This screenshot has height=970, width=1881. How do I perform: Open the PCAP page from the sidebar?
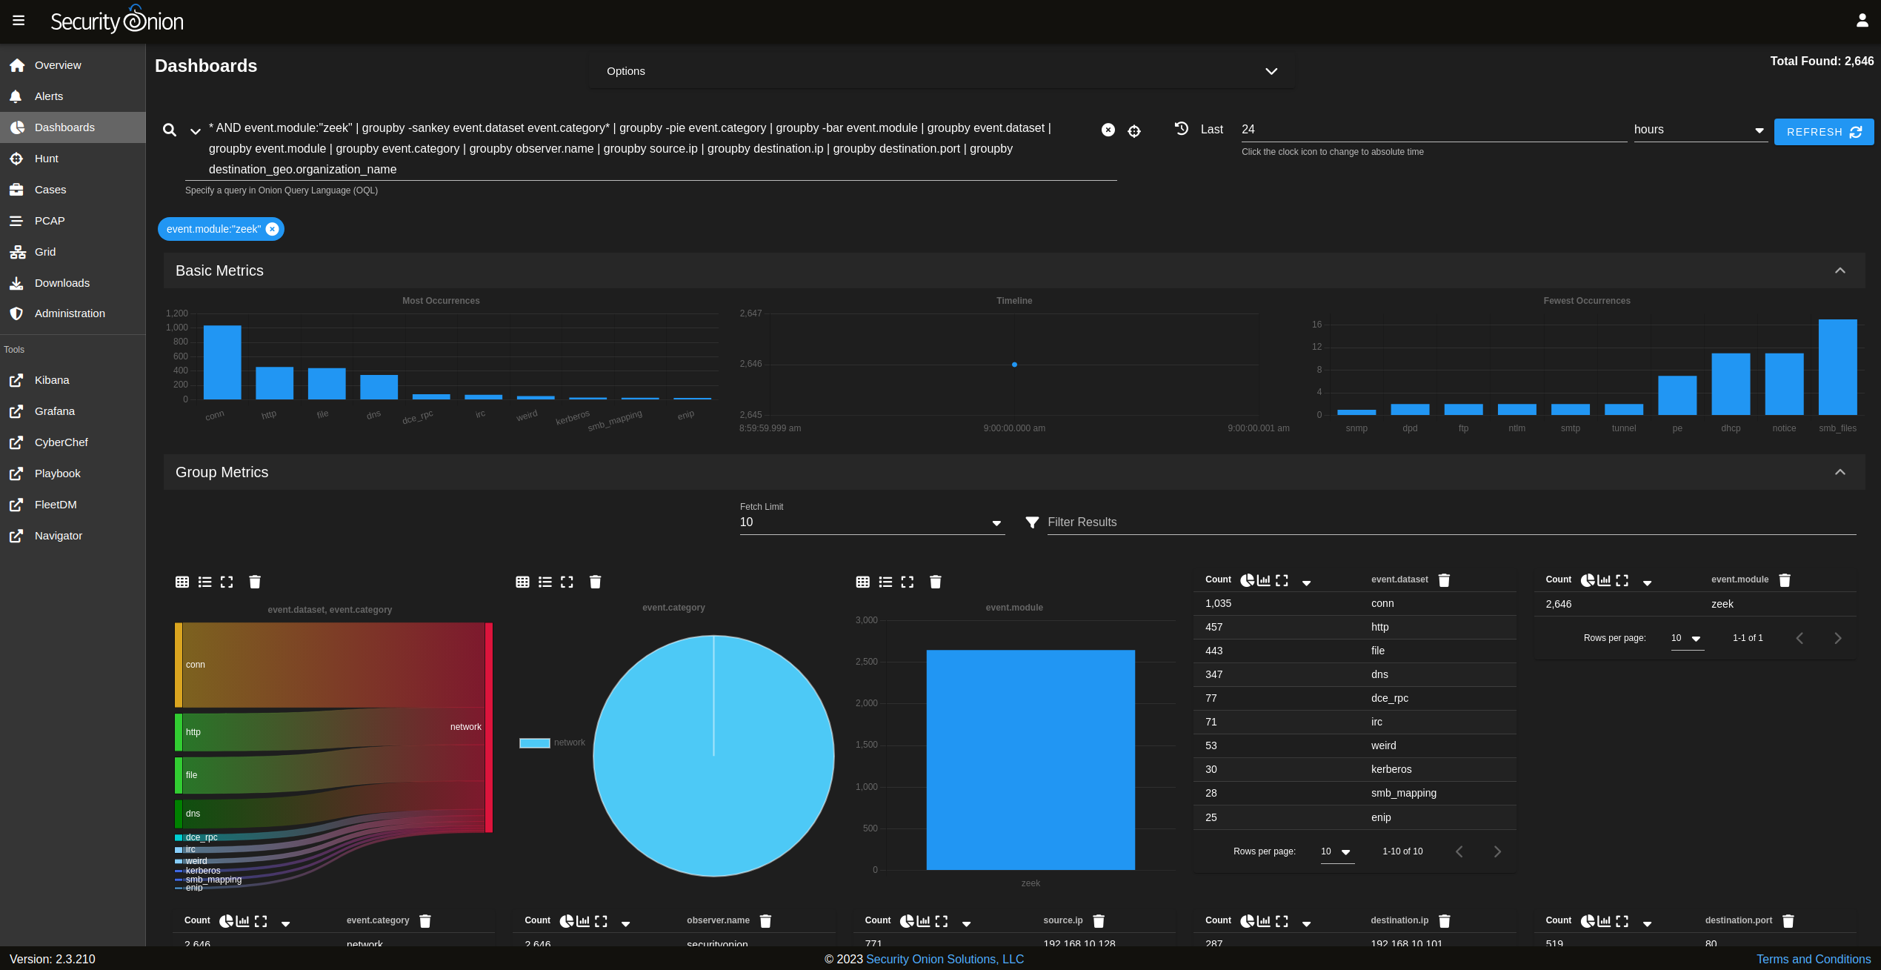50,220
